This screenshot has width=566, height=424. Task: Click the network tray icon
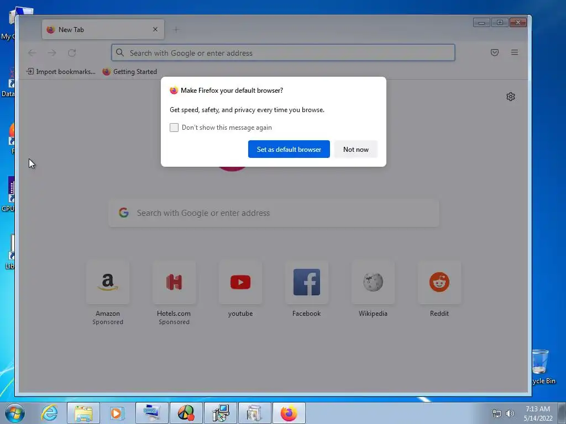(497, 414)
